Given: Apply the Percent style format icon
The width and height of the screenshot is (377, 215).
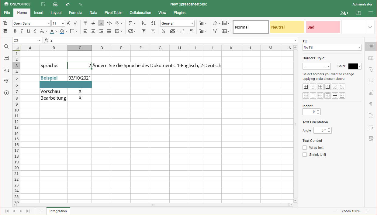Looking at the screenshot, I should tap(163, 31).
